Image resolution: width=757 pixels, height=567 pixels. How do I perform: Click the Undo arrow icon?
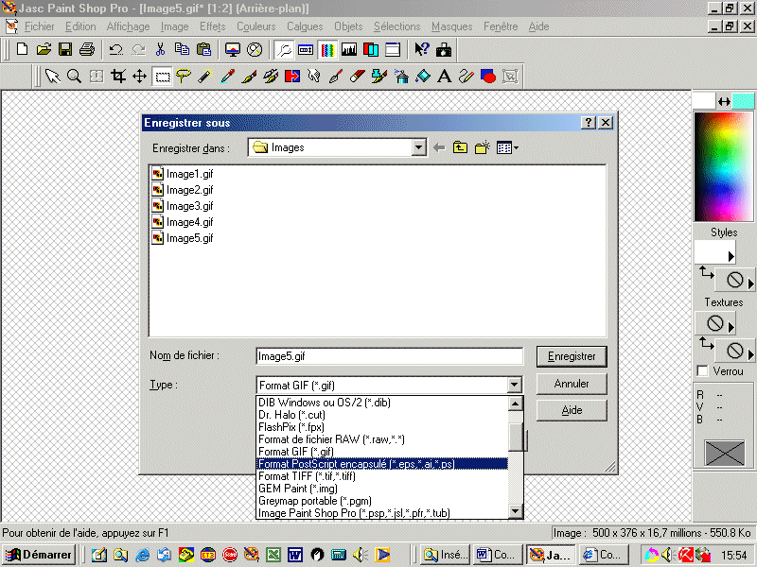[115, 49]
